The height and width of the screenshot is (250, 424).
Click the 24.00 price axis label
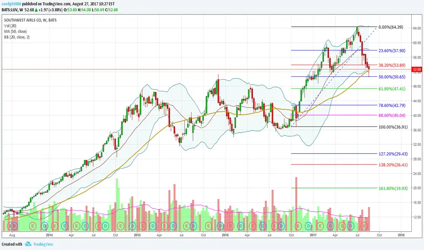coord(417,174)
